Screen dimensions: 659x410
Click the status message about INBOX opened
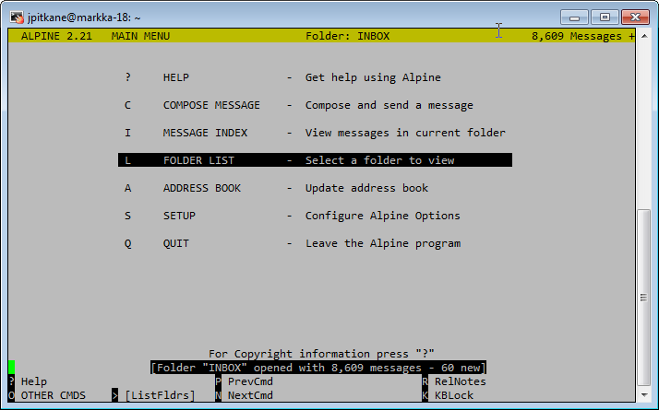318,368
